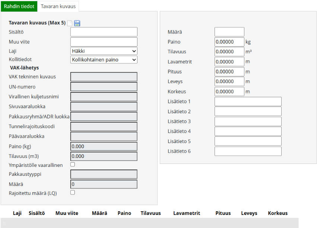
Task: Focus the Lavametrit input field
Action: 229,62
